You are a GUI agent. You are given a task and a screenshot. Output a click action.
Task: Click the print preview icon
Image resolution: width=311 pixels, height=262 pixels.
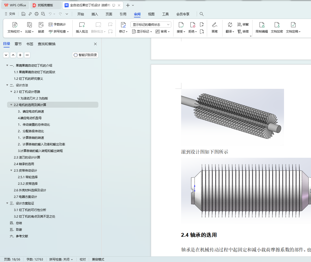point(43,14)
